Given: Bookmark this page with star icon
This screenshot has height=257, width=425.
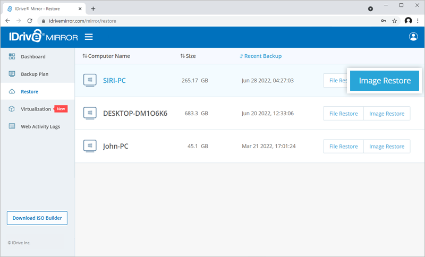Looking at the screenshot, I should pyautogui.click(x=394, y=21).
